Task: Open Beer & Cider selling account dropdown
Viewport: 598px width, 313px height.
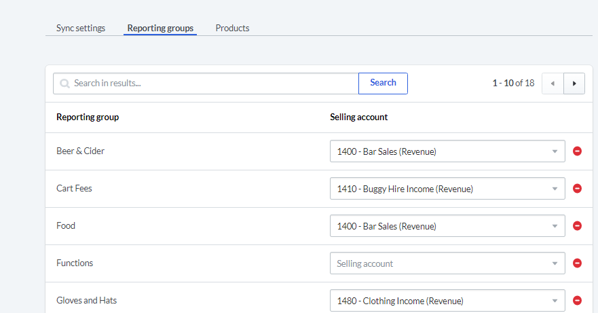Action: pos(447,151)
